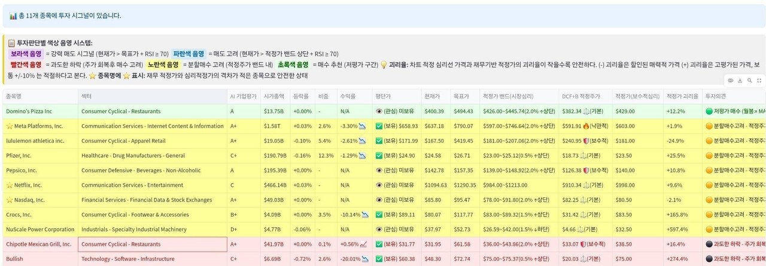Click the DCF+B 적정주가 column header
Viewport: 766px width, 266px height.
pyautogui.click(x=585, y=96)
